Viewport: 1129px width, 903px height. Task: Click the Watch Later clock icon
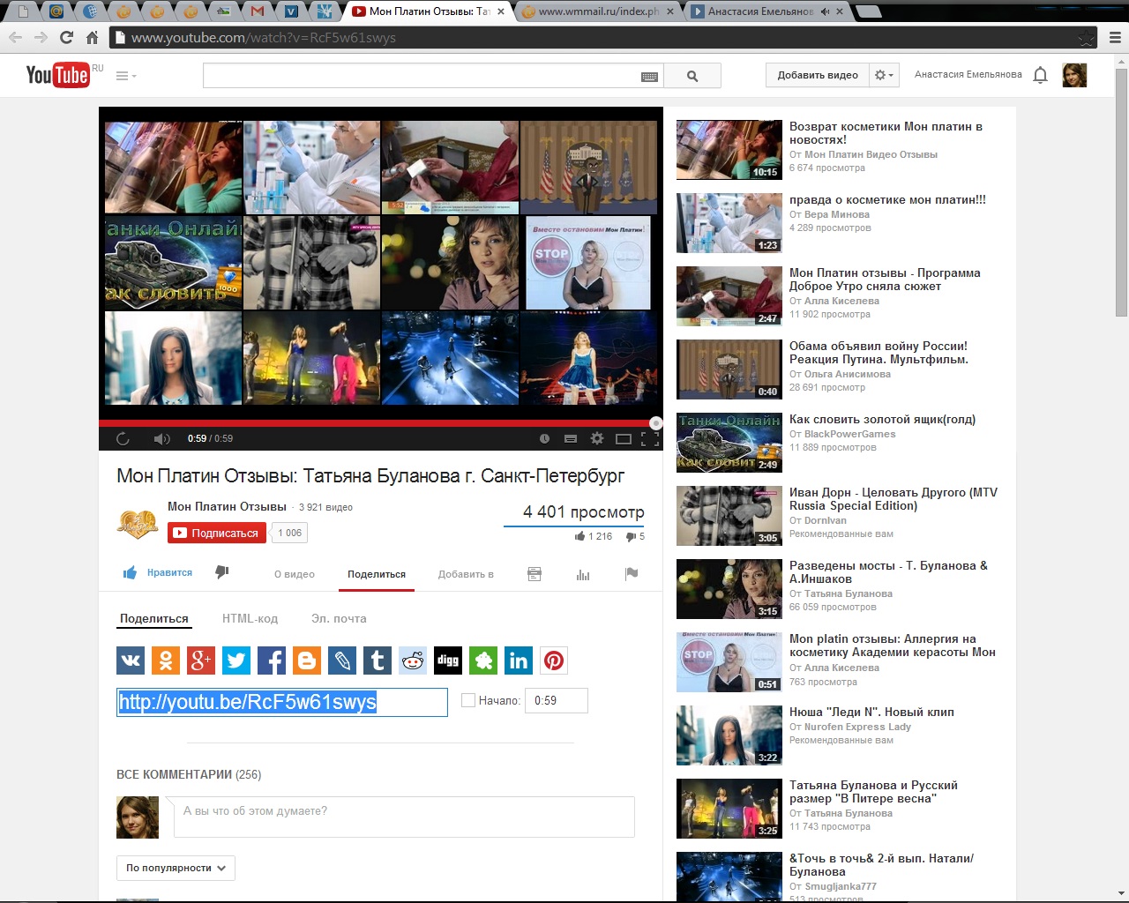(x=544, y=438)
